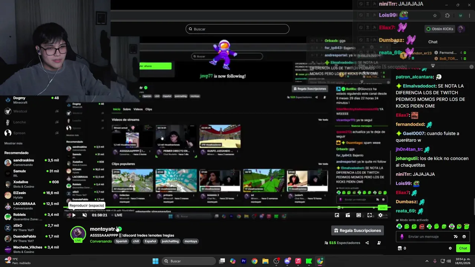475x267 pixels.
Task: Open Premiere Pro from taskbar
Action: (244, 261)
